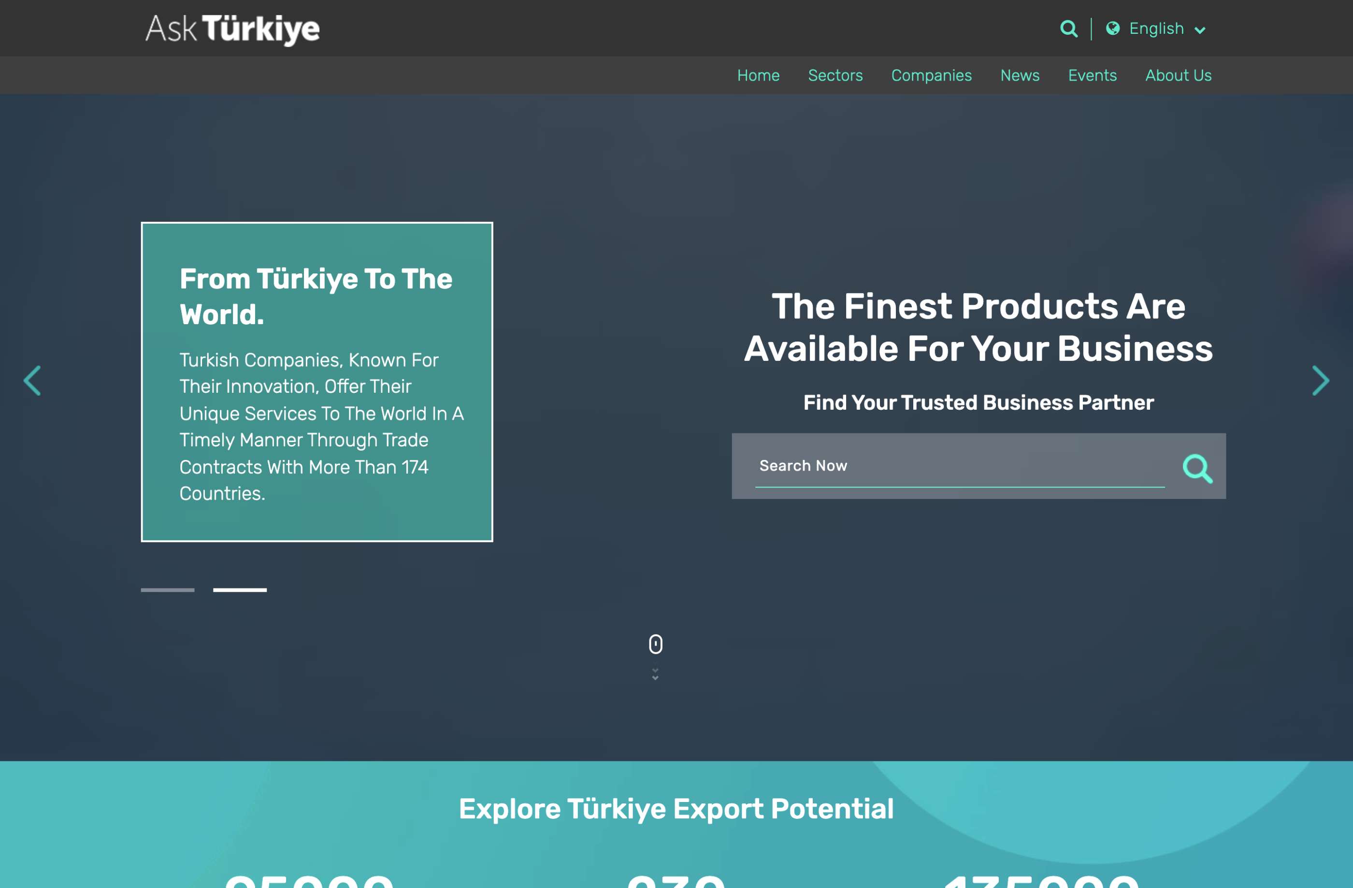The width and height of the screenshot is (1353, 888).
Task: Expand the English language dropdown
Action: tap(1156, 29)
